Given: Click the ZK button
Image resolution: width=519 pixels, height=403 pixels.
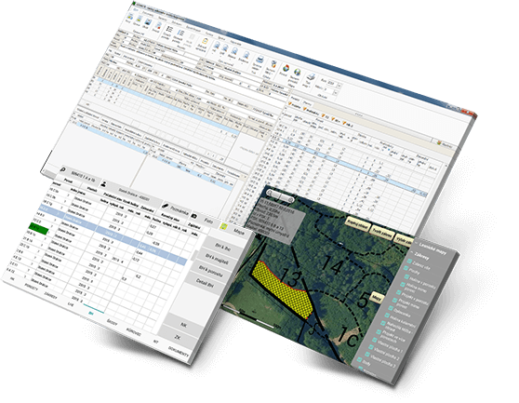Looking at the screenshot, I should [x=178, y=337].
